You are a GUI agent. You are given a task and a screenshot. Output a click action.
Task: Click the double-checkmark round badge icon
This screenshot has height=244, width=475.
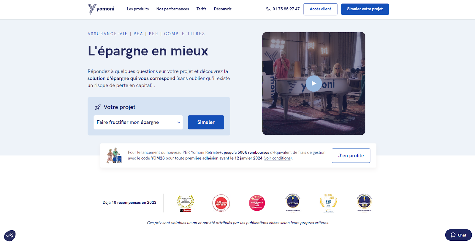click(10, 236)
